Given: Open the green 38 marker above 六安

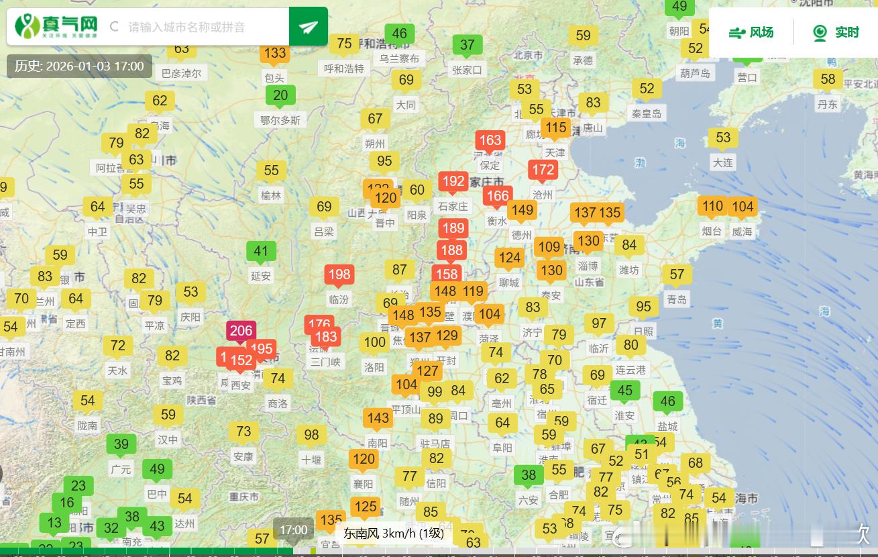Looking at the screenshot, I should pyautogui.click(x=529, y=476).
